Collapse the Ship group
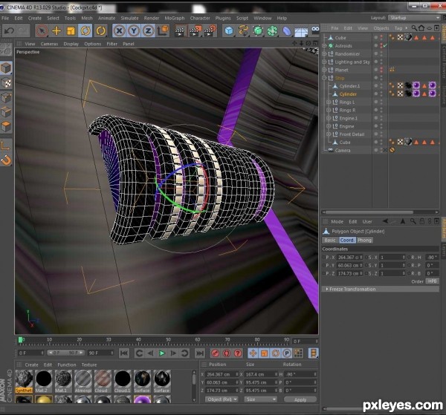Viewport: 446px width, 415px height. click(x=324, y=78)
